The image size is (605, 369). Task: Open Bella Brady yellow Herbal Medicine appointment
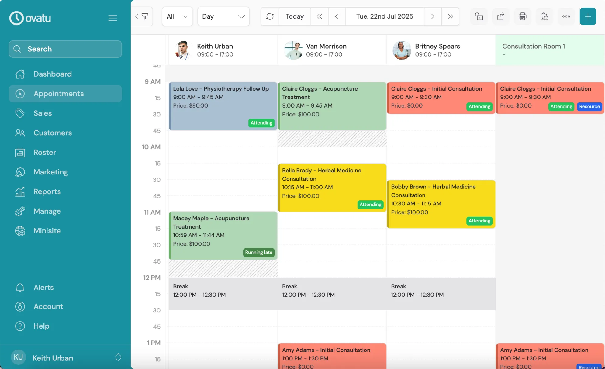[x=332, y=188]
